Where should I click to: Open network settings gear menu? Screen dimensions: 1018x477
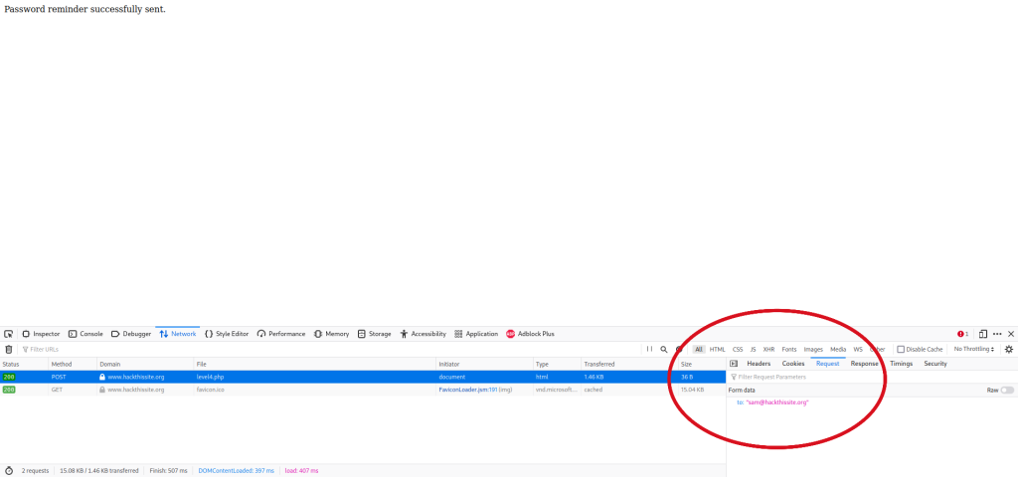(x=1008, y=350)
